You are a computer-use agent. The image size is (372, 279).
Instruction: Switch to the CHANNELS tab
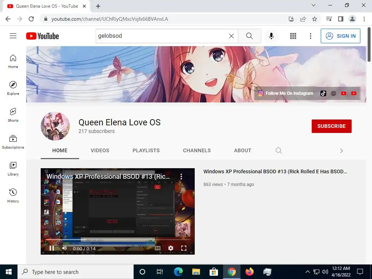[197, 150]
